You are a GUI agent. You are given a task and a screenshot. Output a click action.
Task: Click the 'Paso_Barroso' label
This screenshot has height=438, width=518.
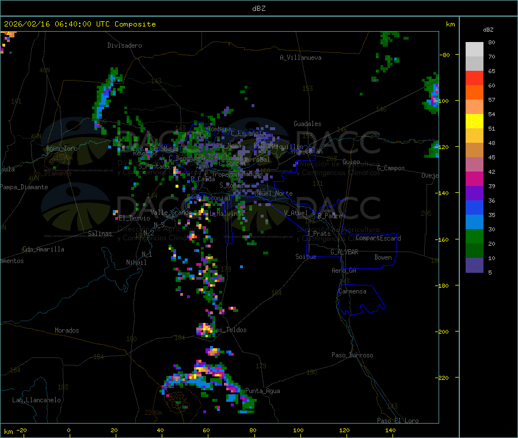pyautogui.click(x=352, y=355)
